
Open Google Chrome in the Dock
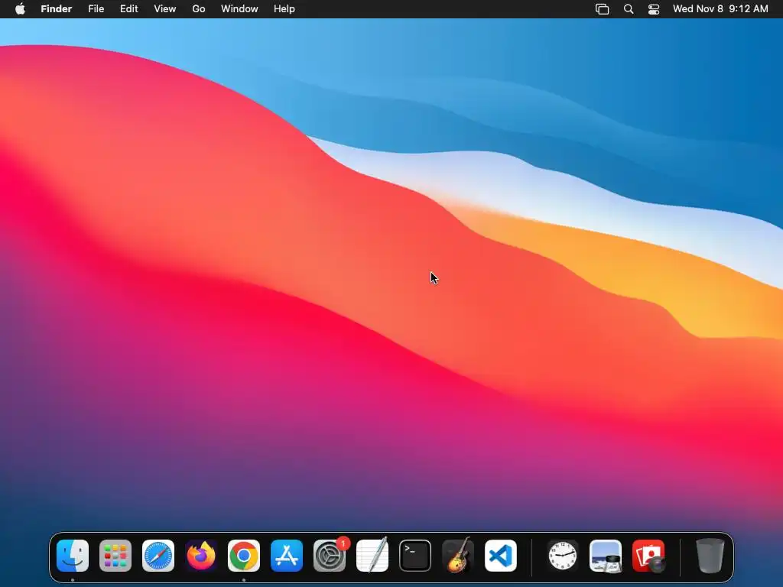pyautogui.click(x=244, y=556)
